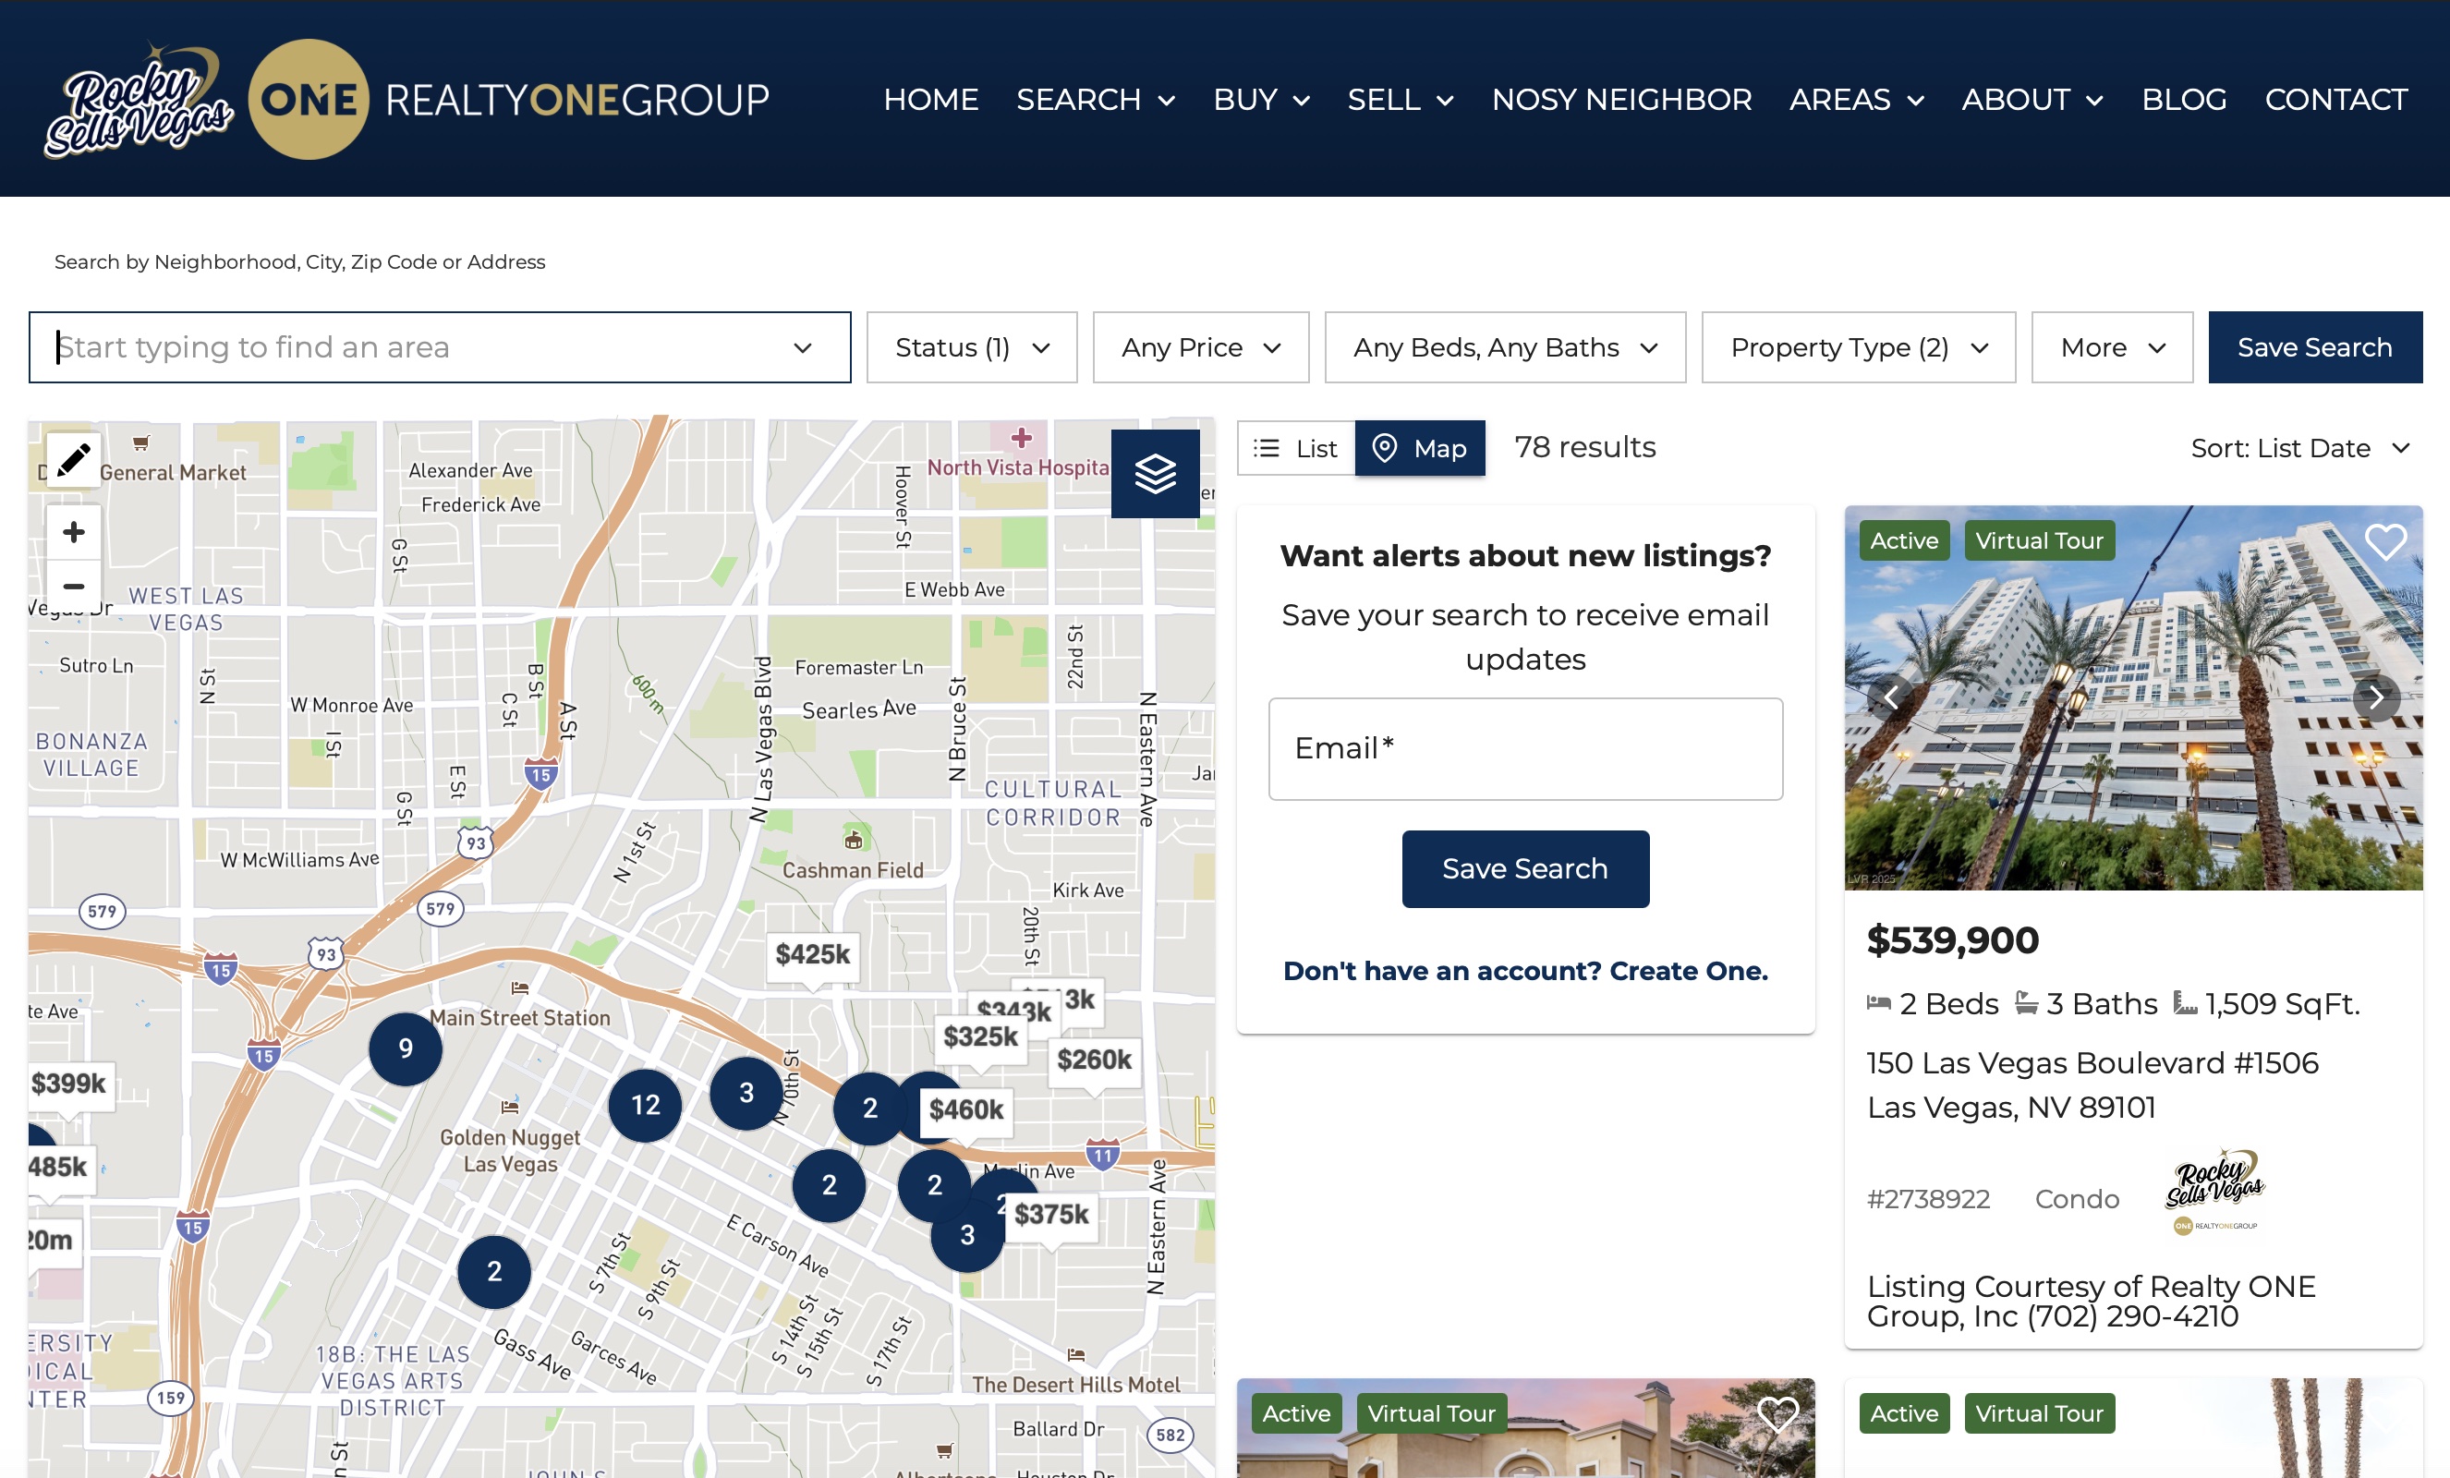Click the Email input field

click(1524, 748)
